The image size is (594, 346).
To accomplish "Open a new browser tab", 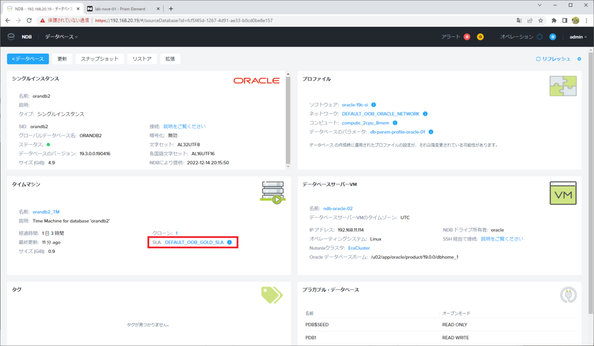I will point(171,9).
